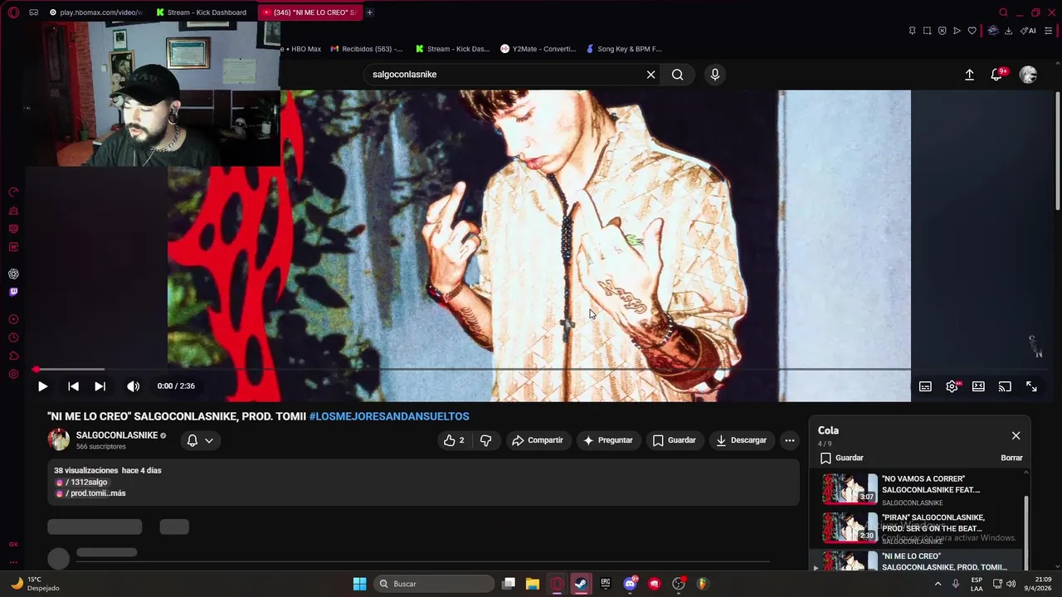The image size is (1062, 597).
Task: Open the SALGOCONLASNIKE channel name link
Action: [117, 435]
